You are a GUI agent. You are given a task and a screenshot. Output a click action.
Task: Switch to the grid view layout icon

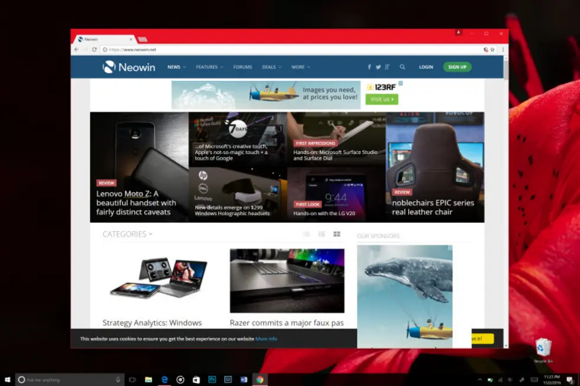pyautogui.click(x=337, y=234)
